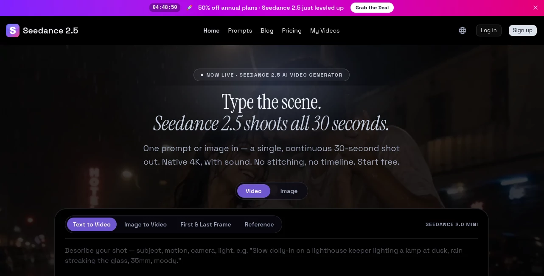The image size is (544, 276).
Task: Click the 50% off annual plans text
Action: [x=271, y=8]
